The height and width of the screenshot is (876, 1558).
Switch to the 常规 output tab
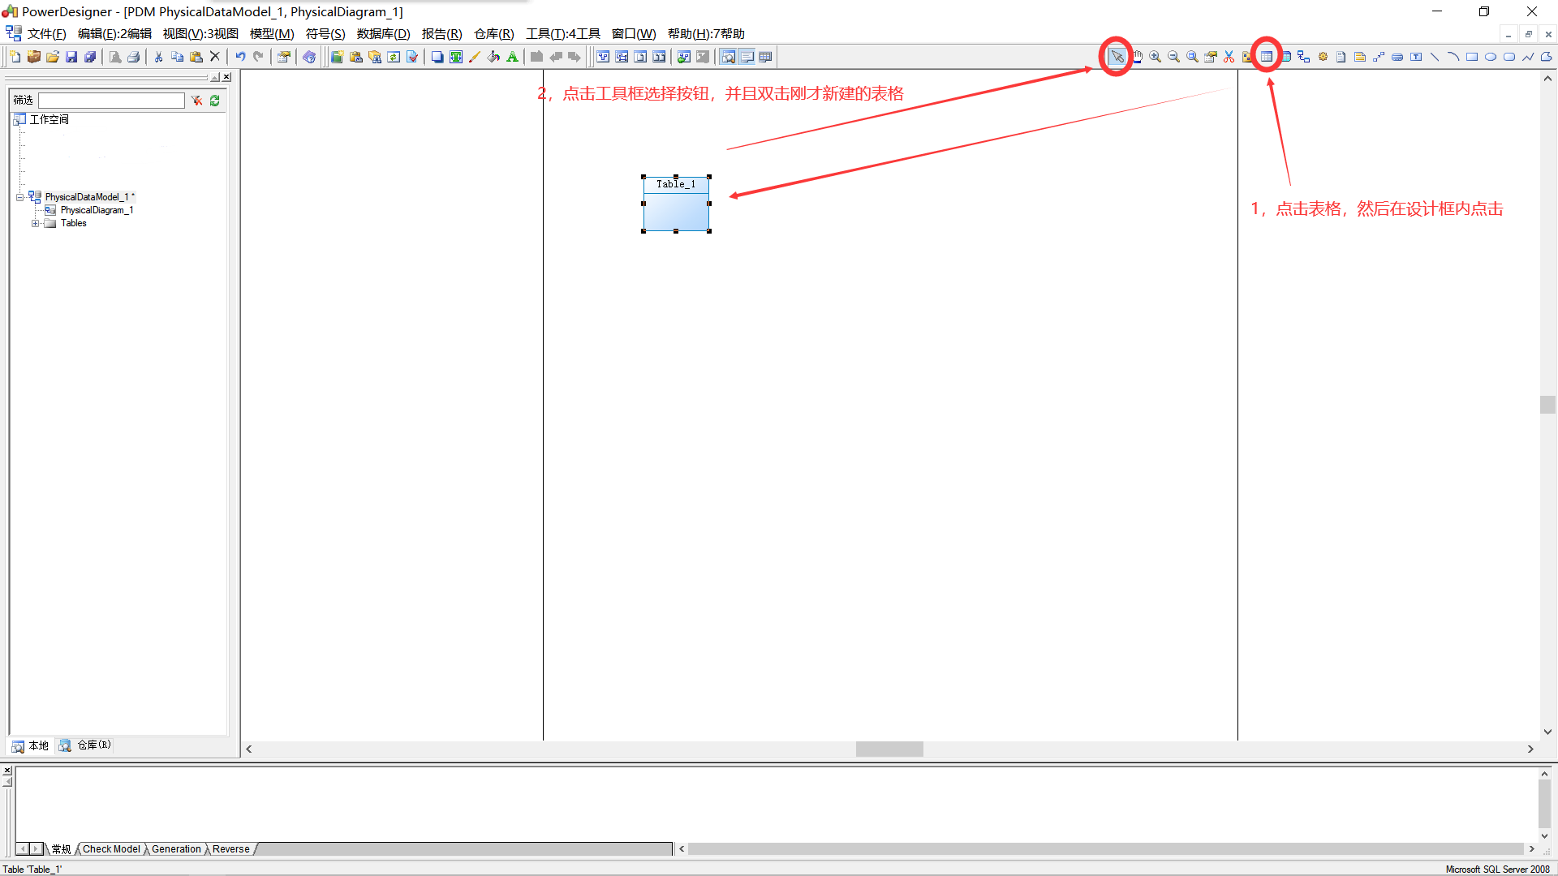click(x=61, y=849)
